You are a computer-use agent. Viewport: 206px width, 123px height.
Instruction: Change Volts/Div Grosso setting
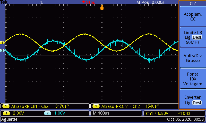coord(193,58)
